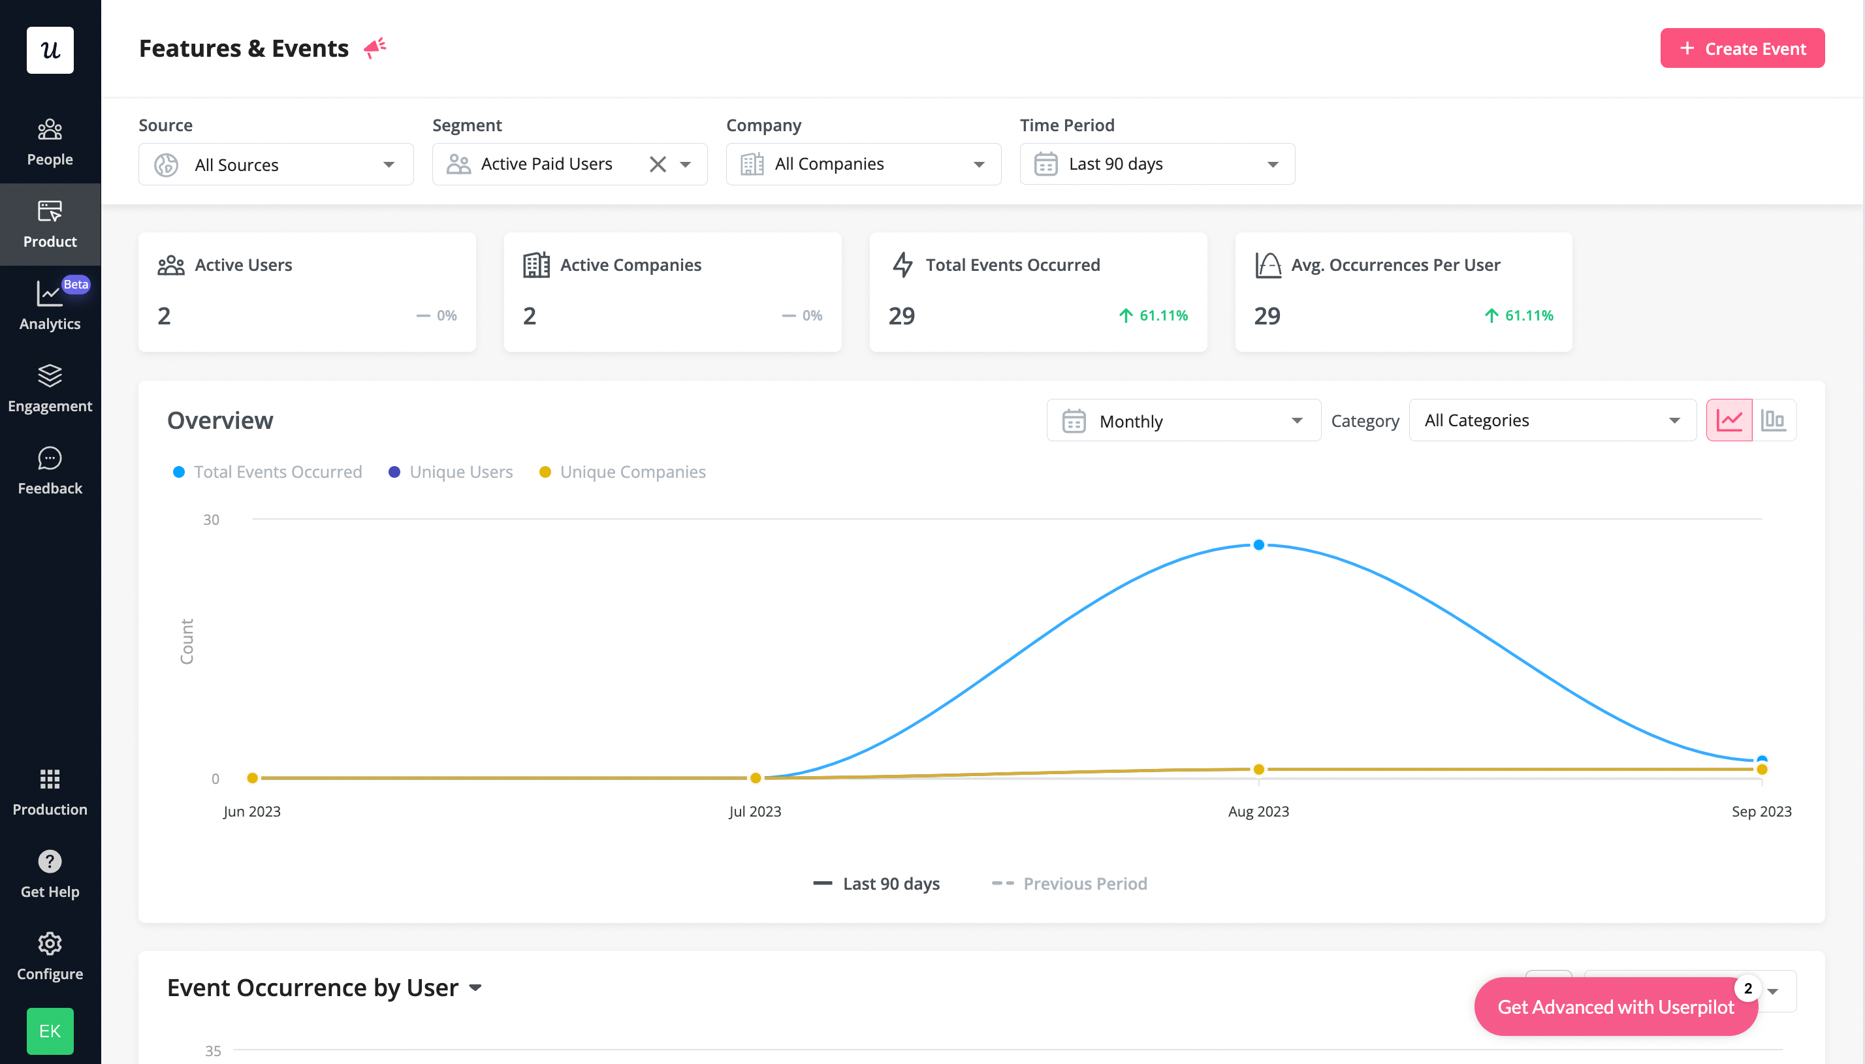Toggle the line chart view for Overview
This screenshot has width=1865, height=1064.
point(1730,420)
